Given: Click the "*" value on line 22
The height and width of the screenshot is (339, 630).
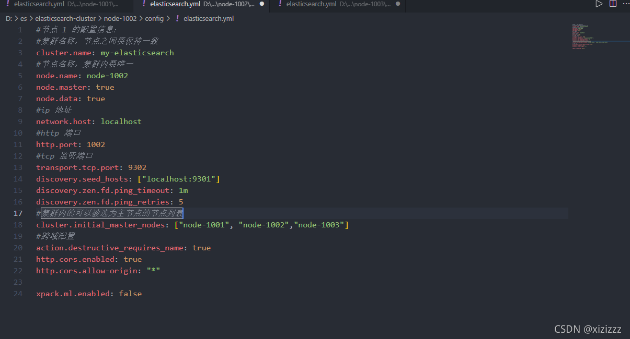Looking at the screenshot, I should click(153, 271).
